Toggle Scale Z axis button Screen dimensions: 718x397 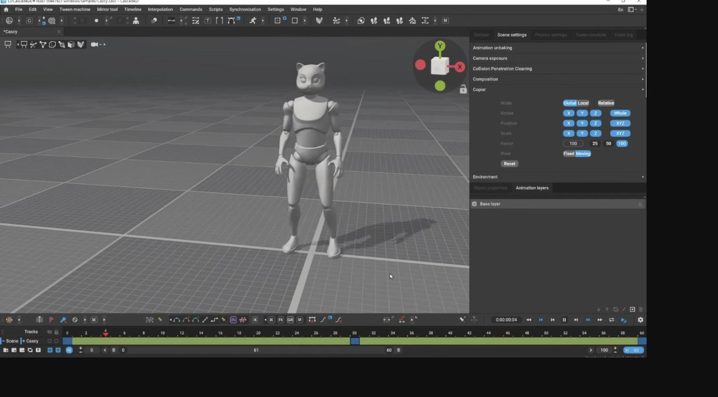[x=596, y=133]
